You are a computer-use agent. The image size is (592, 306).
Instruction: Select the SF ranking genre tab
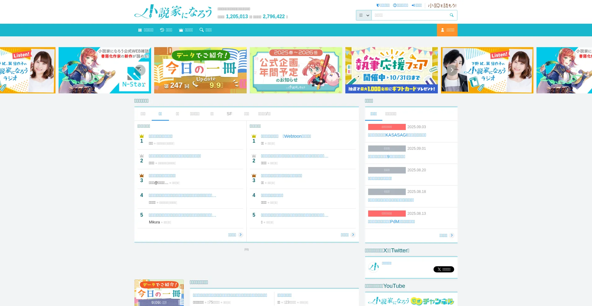(229, 114)
